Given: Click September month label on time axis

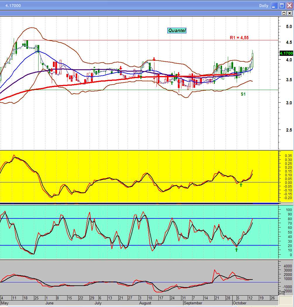Looking at the screenshot, I should (193, 303).
